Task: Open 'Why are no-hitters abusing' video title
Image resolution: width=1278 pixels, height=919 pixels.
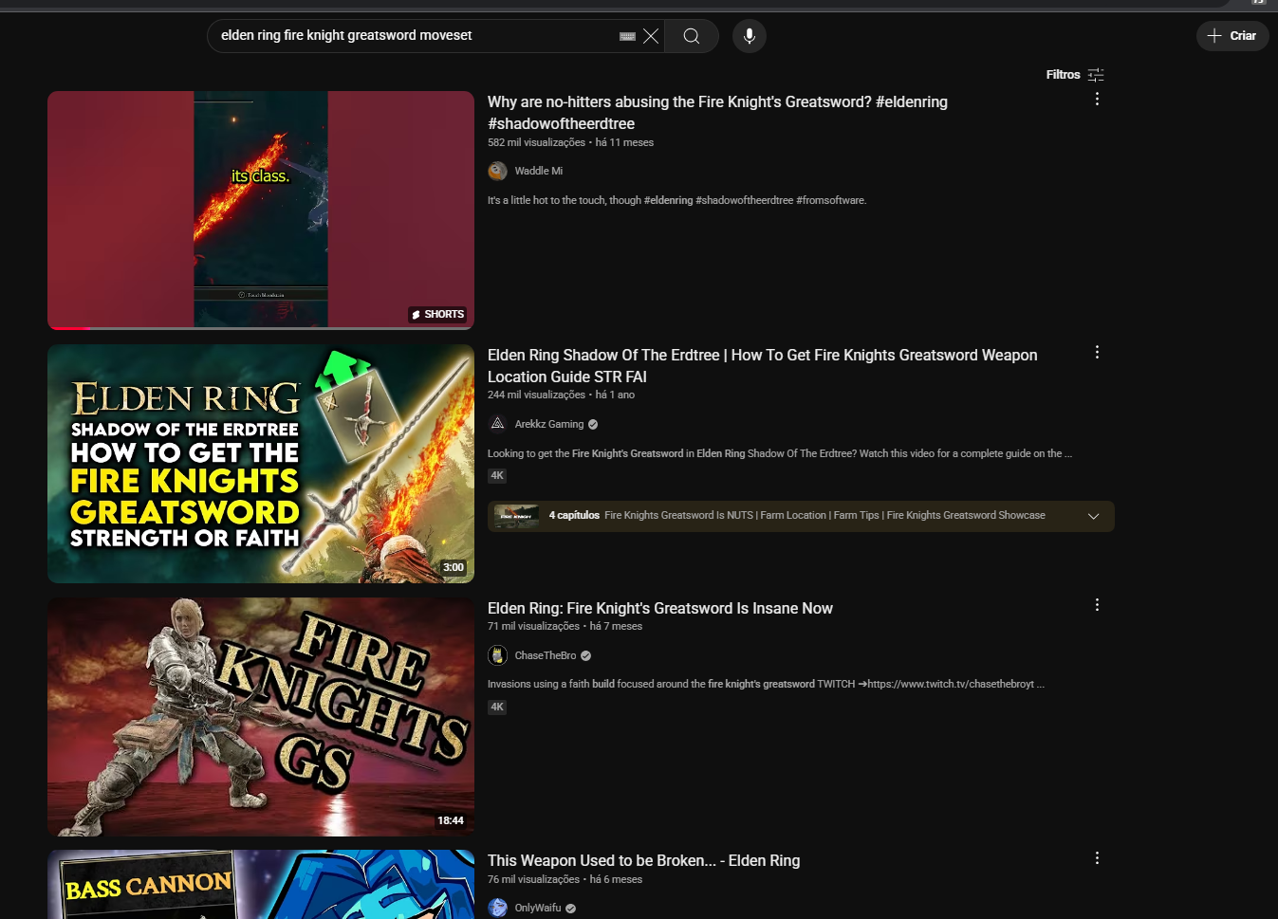Action: (717, 113)
